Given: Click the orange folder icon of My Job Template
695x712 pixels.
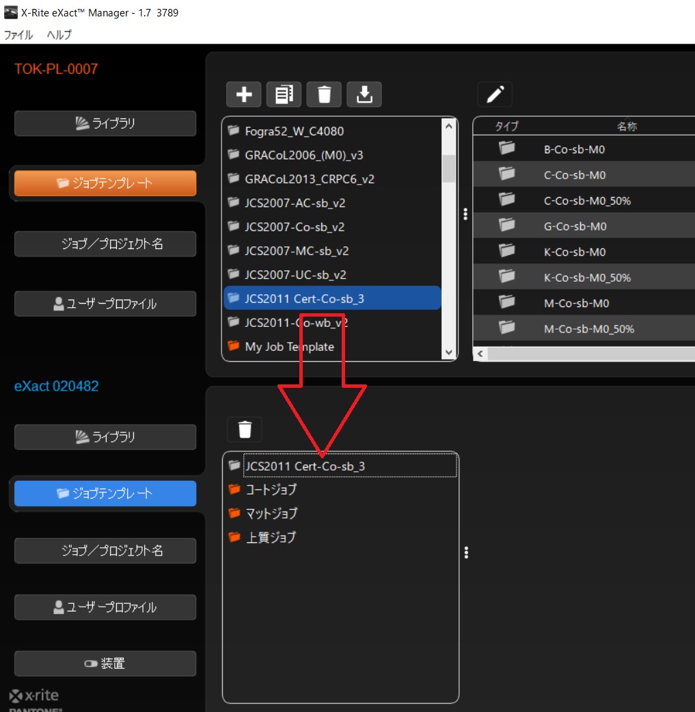Looking at the screenshot, I should point(233,345).
